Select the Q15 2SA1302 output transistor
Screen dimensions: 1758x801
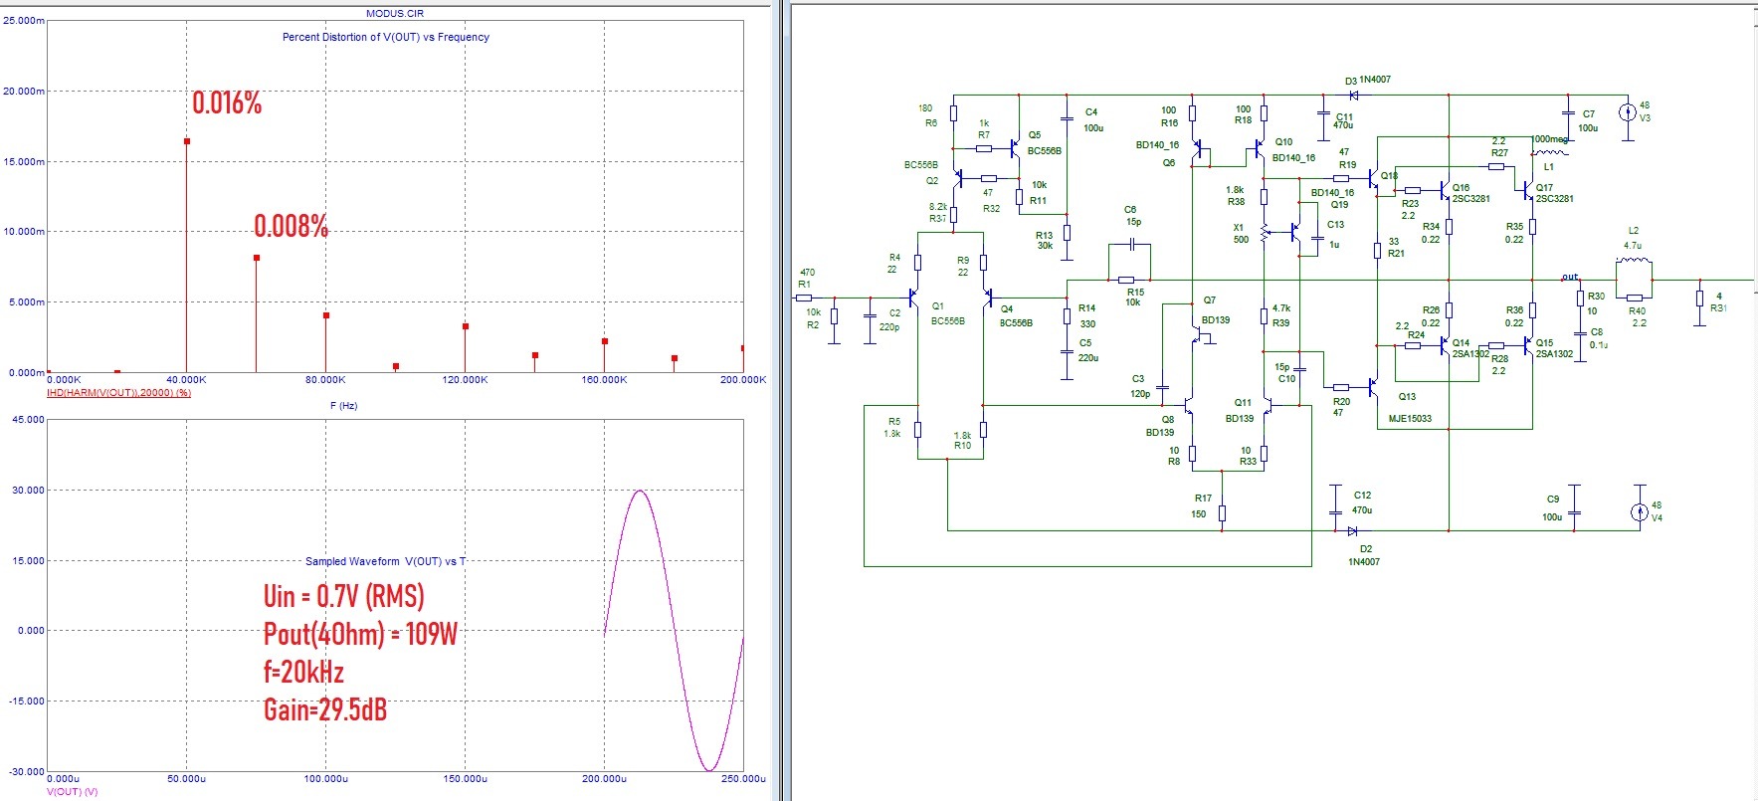(x=1527, y=345)
